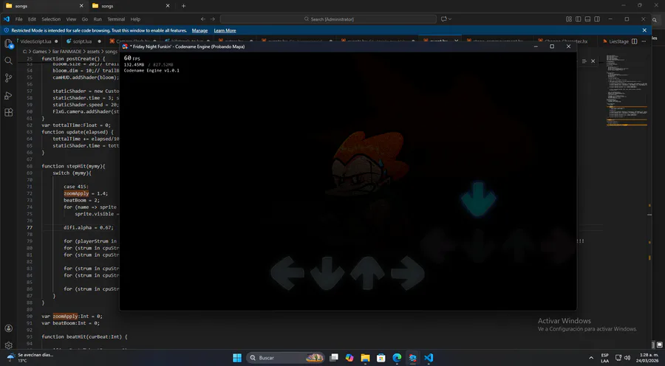
Task: Open the Manage gear in the activity bar
Action: click(x=8, y=345)
